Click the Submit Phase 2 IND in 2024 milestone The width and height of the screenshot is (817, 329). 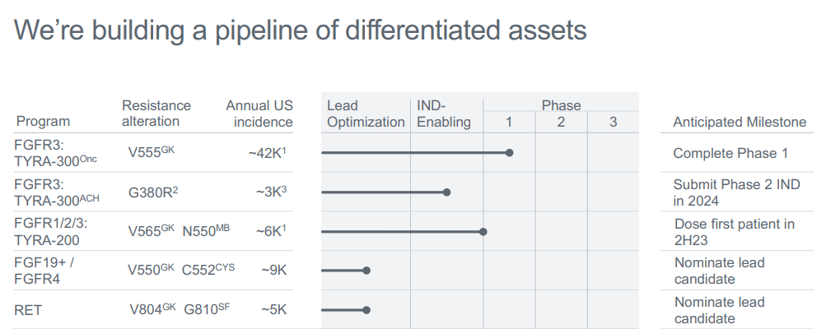pyautogui.click(x=736, y=192)
